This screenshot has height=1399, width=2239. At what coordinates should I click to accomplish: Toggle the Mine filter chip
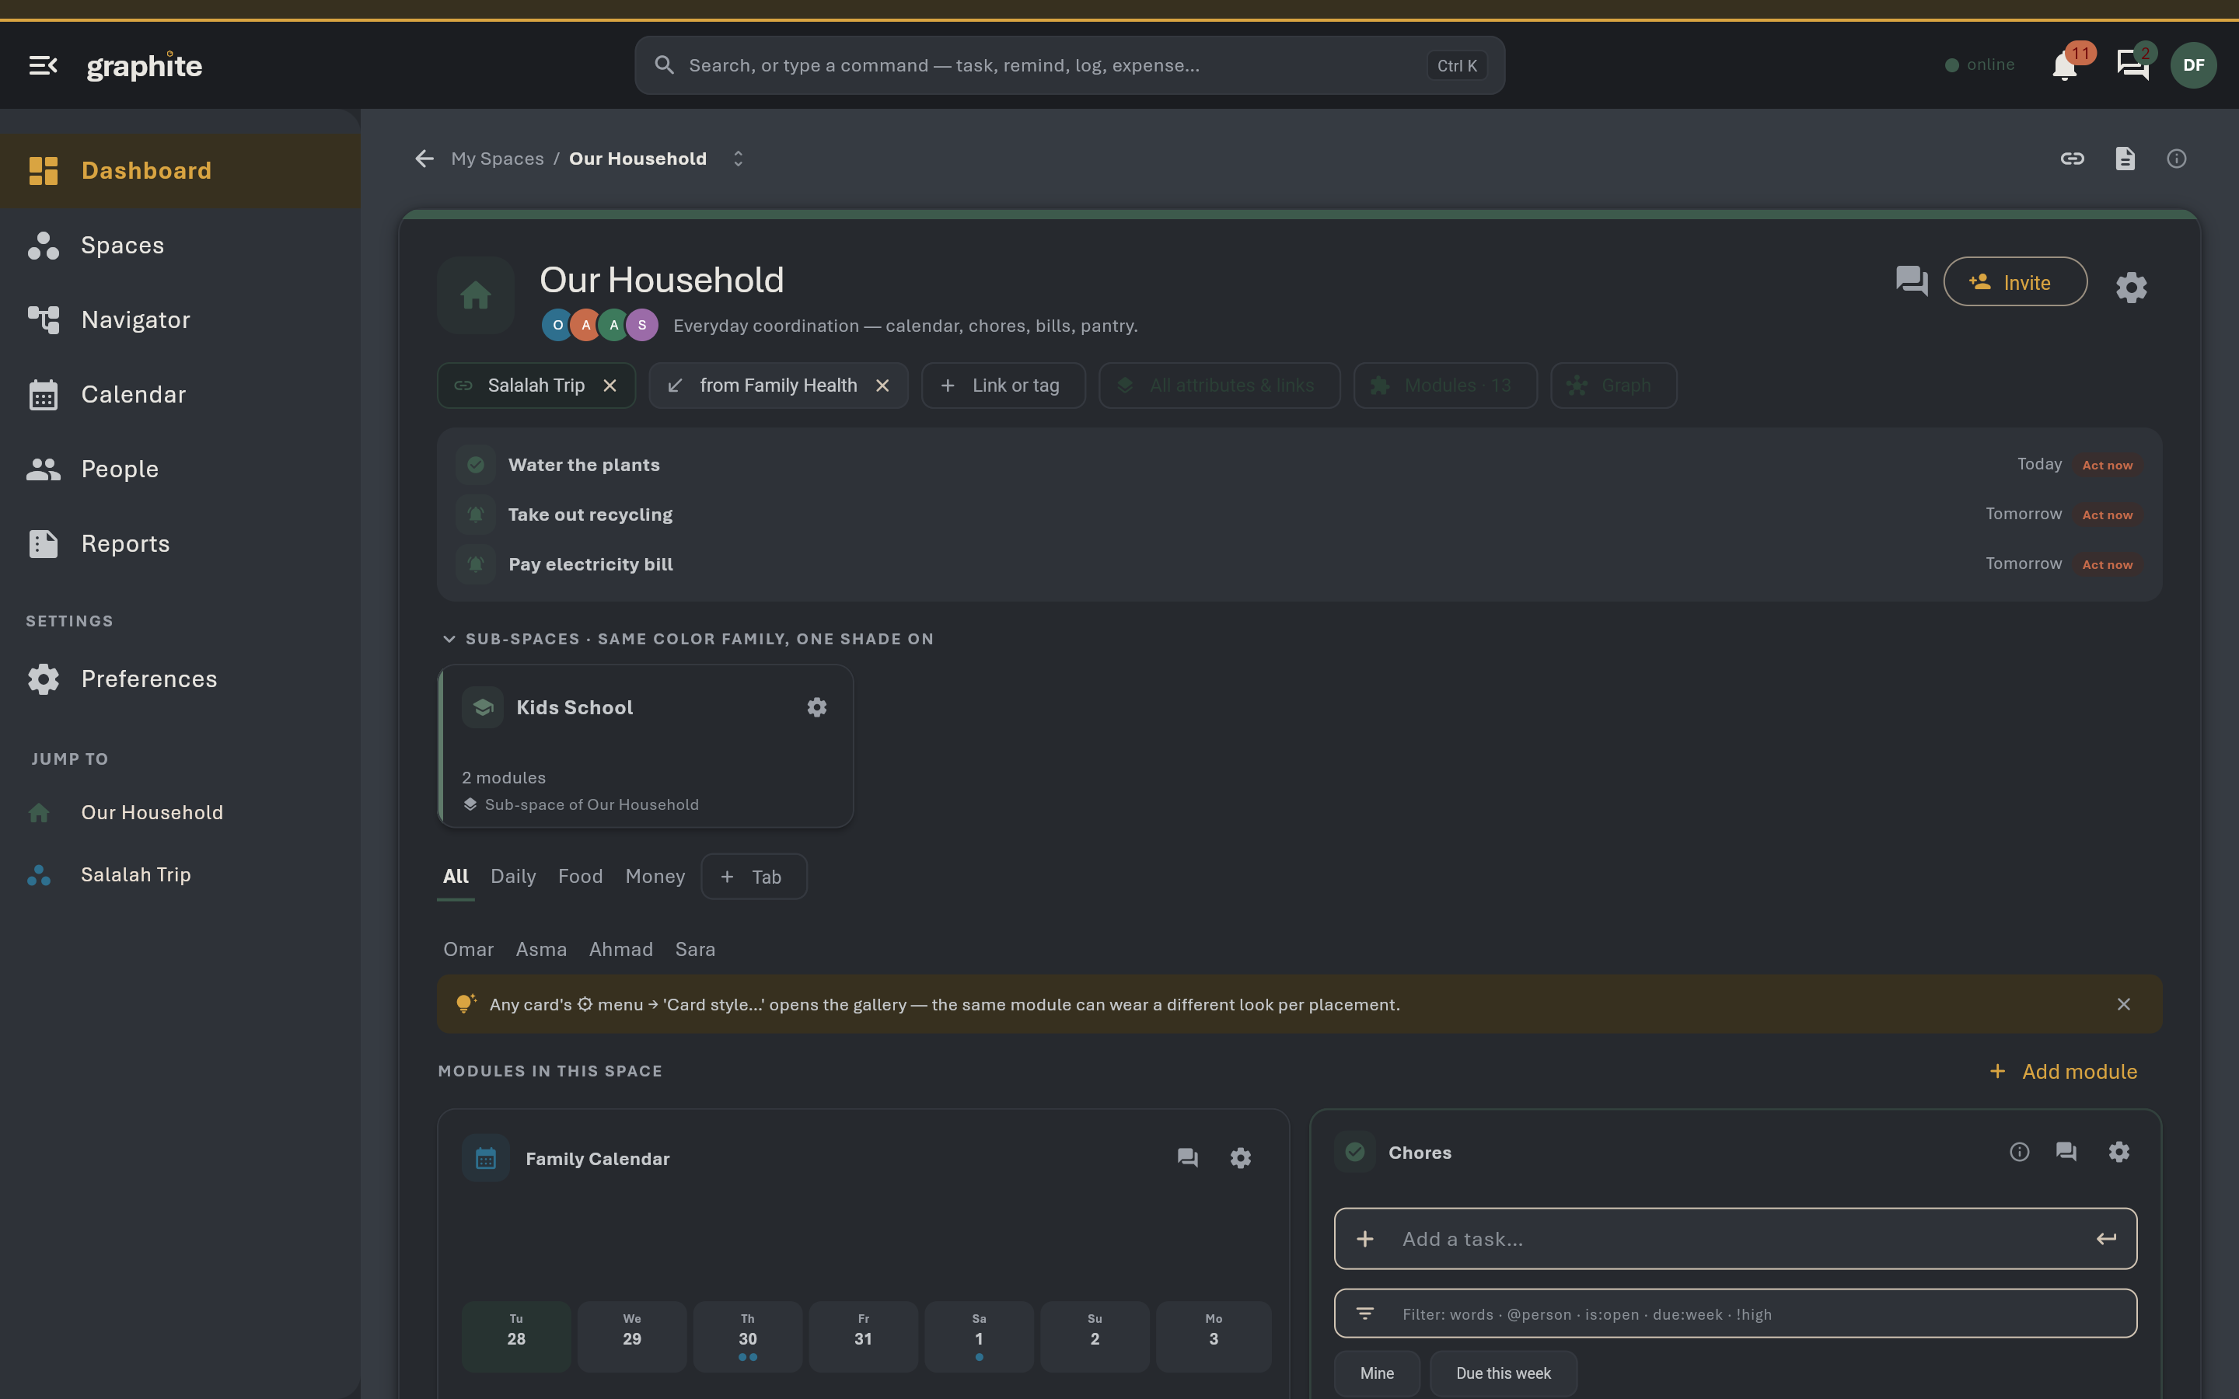coord(1377,1373)
